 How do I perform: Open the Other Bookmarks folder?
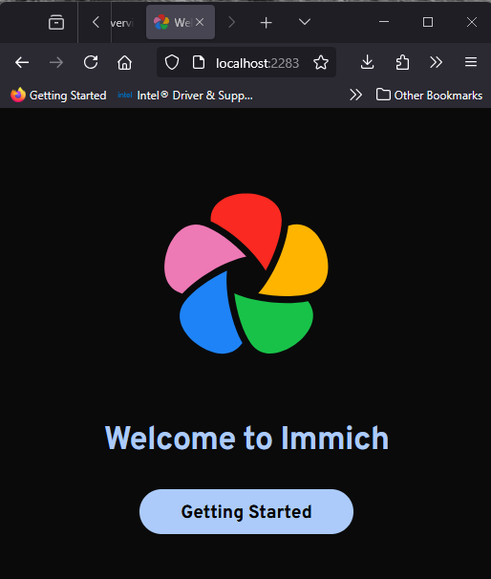[x=429, y=96]
